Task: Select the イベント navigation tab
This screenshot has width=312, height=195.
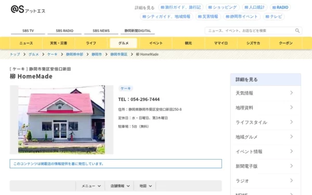Action: pyautogui.click(x=156, y=43)
